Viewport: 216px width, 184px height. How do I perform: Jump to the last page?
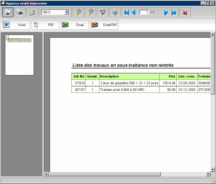pyautogui.click(x=174, y=12)
